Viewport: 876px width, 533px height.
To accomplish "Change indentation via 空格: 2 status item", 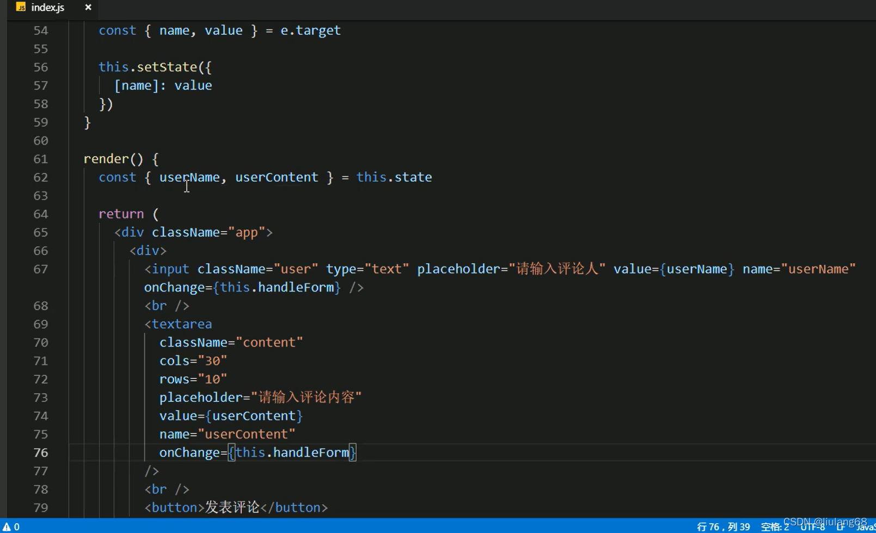I will click(775, 526).
